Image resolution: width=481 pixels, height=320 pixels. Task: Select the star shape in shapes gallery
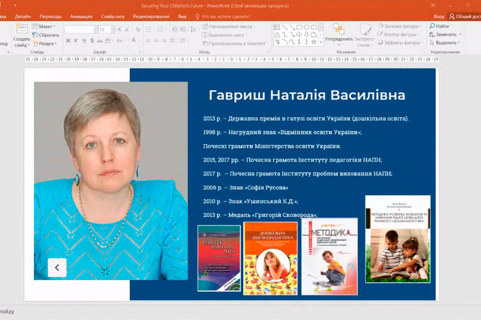(x=314, y=42)
